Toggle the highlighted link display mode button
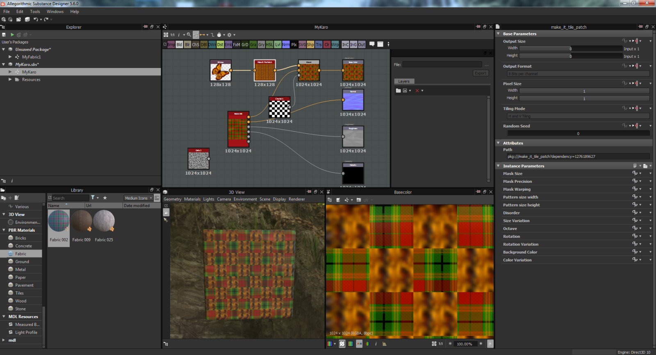656x355 pixels. coord(196,35)
